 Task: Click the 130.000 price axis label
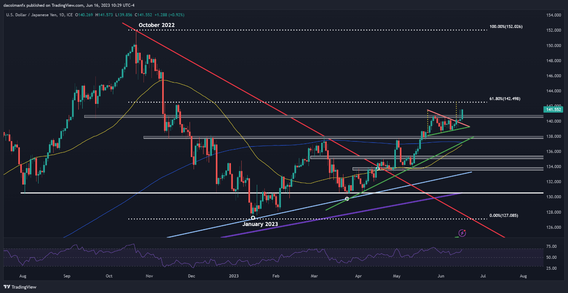click(553, 197)
